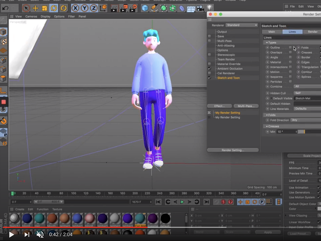This screenshot has height=241, width=321.
Task: Open the Fold Direction dropdown
Action: pos(305,120)
